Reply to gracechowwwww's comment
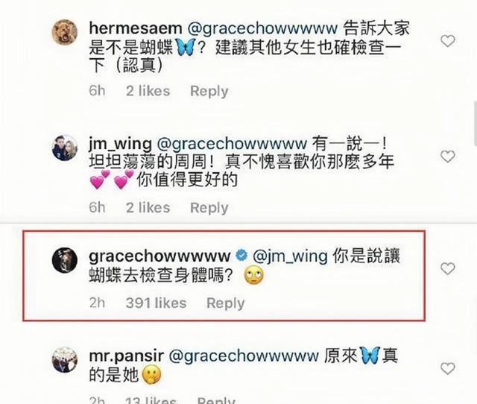 (225, 303)
